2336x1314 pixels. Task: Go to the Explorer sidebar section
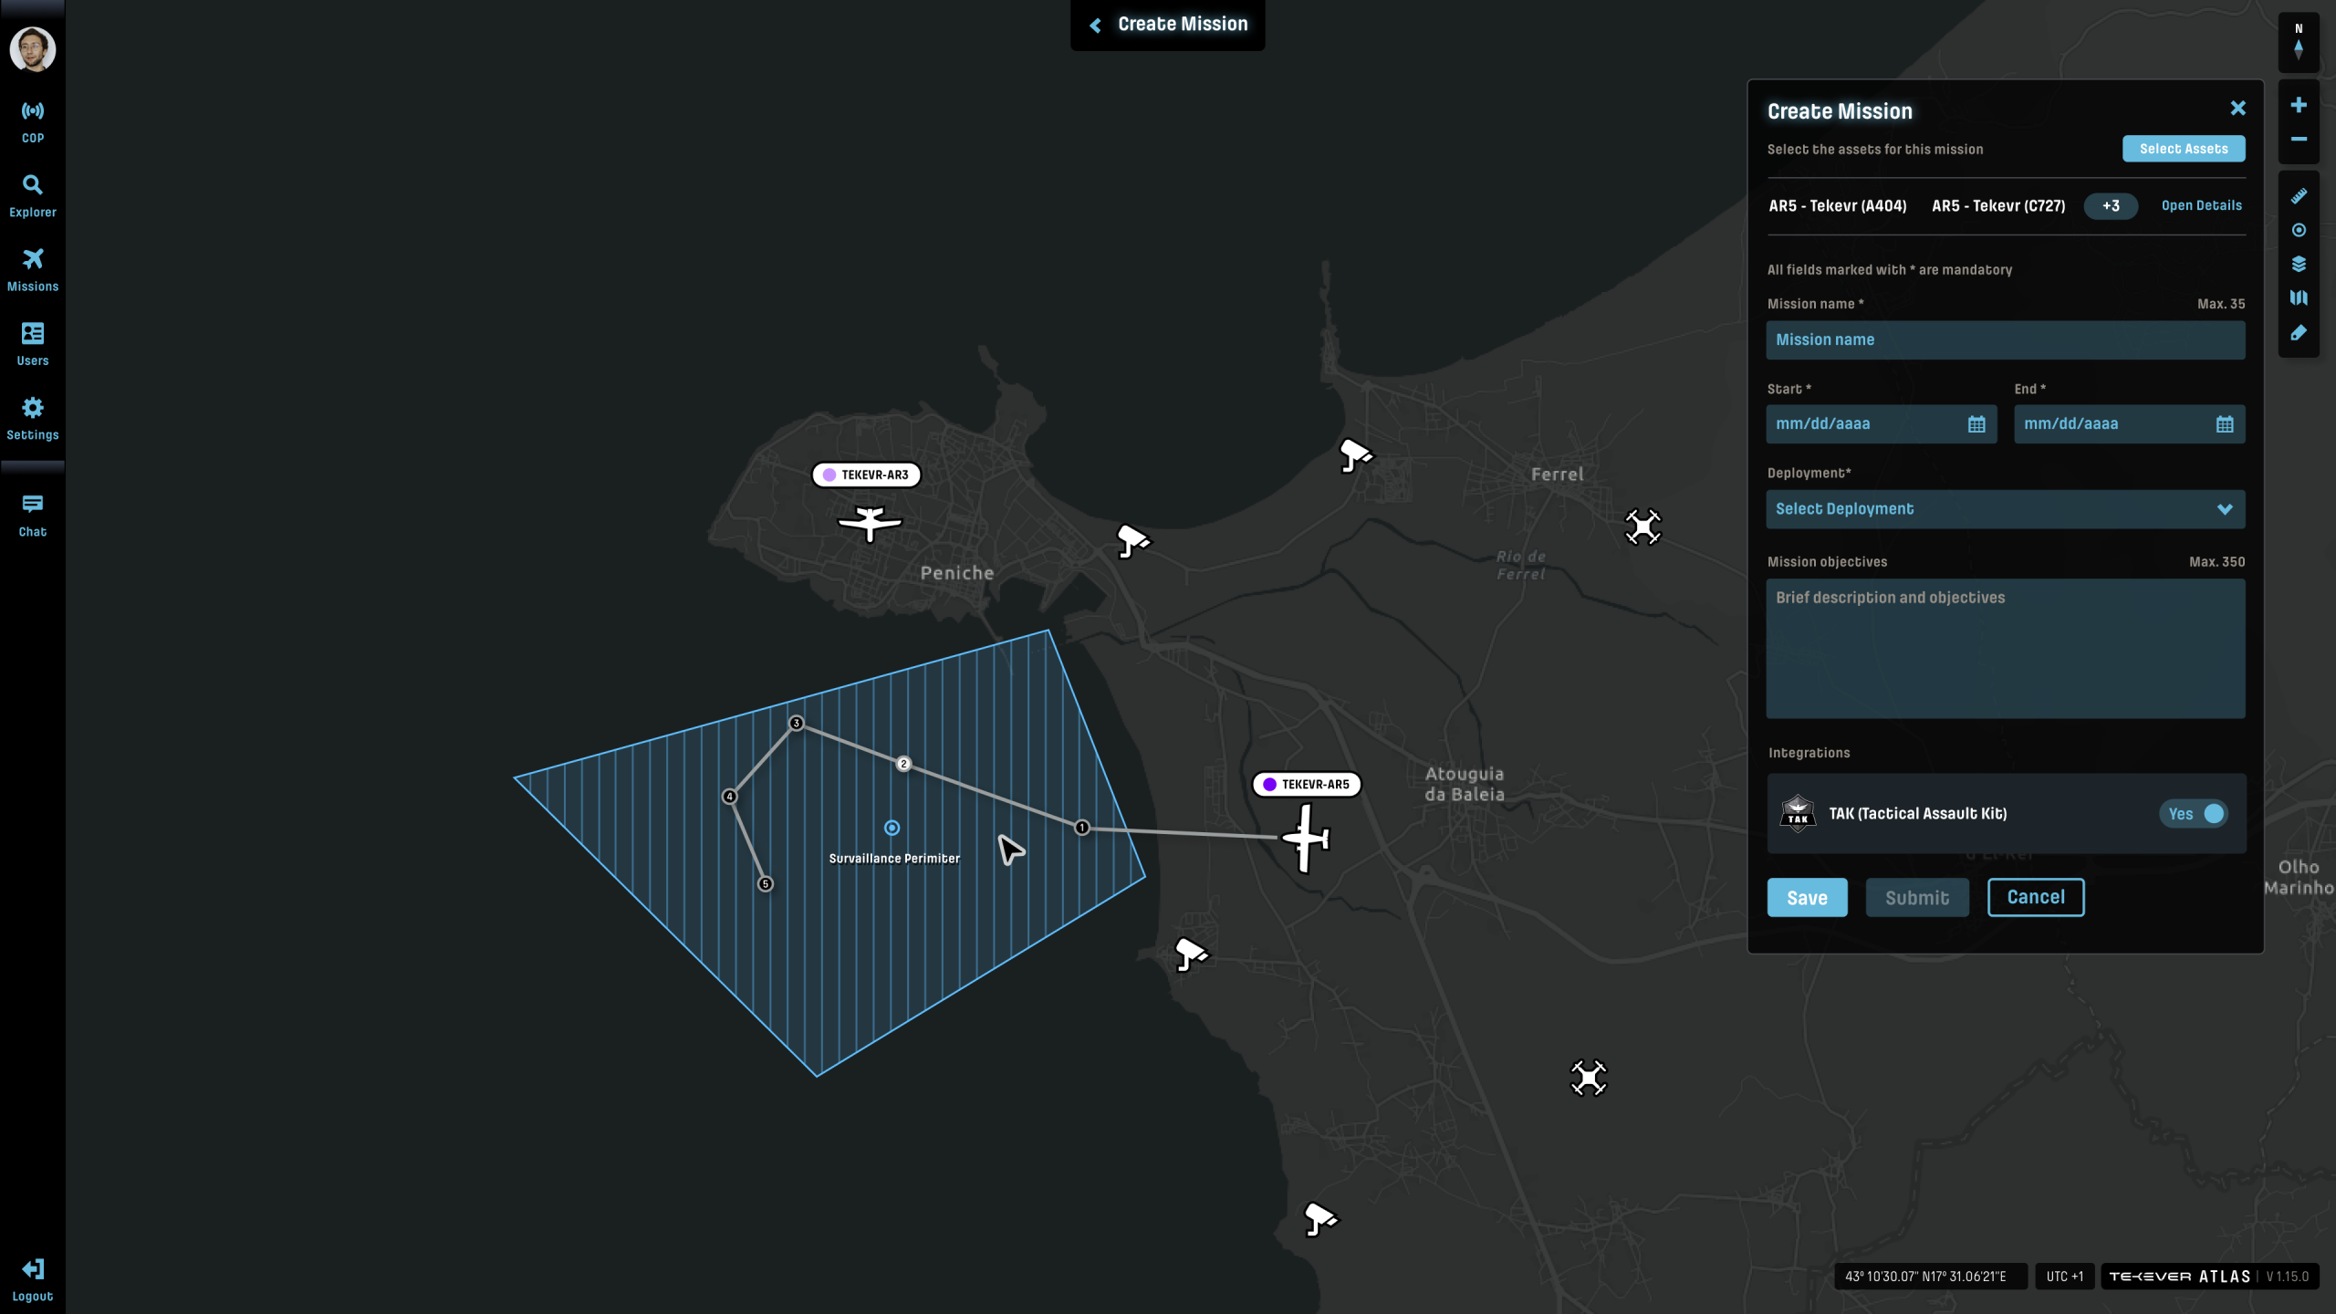(33, 195)
